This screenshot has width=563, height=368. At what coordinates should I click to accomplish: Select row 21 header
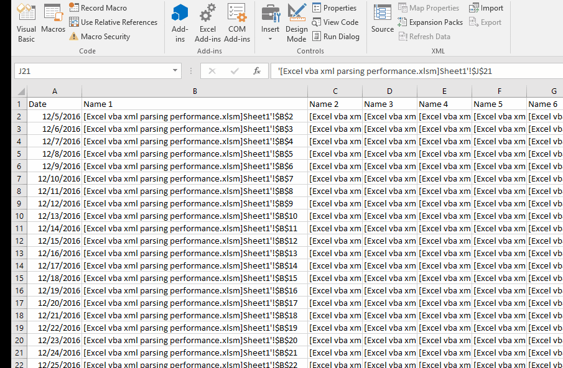tap(19, 352)
